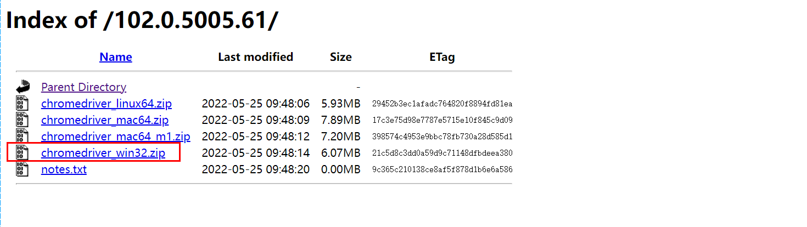Click the Parent Directory back-arrow icon
This screenshot has height=227, width=807.
click(23, 87)
